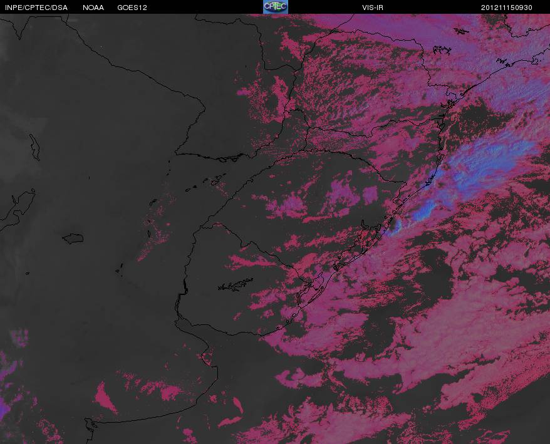Click the 201211150930 timestamp

(x=507, y=8)
